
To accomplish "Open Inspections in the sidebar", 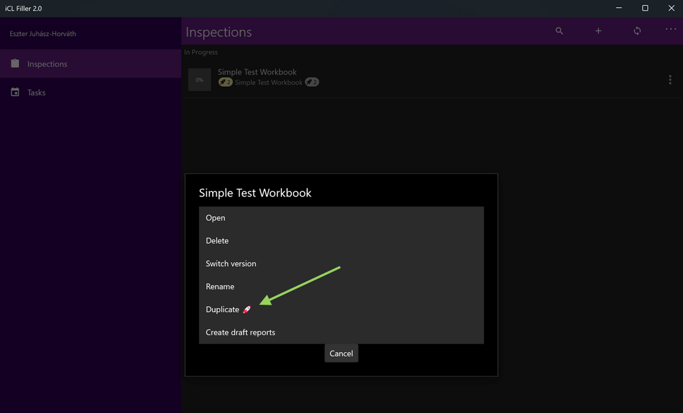I will tap(91, 64).
